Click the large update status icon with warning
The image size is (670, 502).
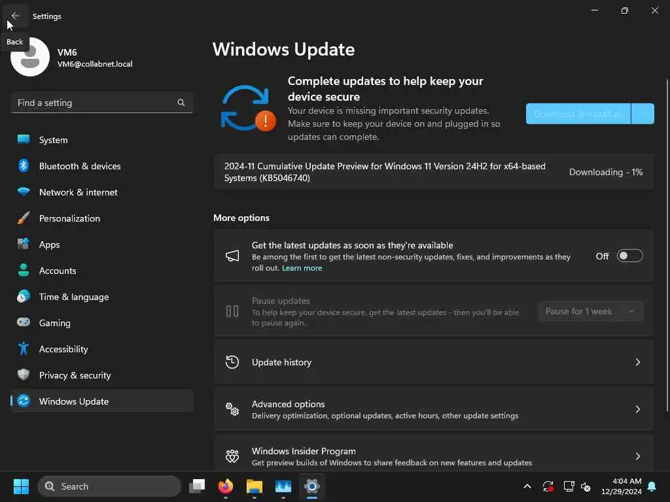click(248, 109)
